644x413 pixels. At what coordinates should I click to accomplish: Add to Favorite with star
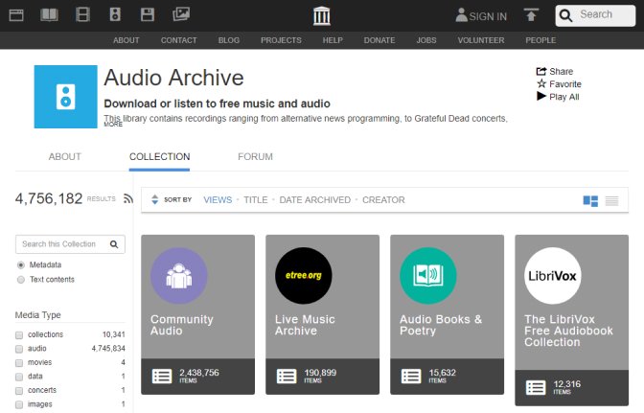pyautogui.click(x=559, y=84)
